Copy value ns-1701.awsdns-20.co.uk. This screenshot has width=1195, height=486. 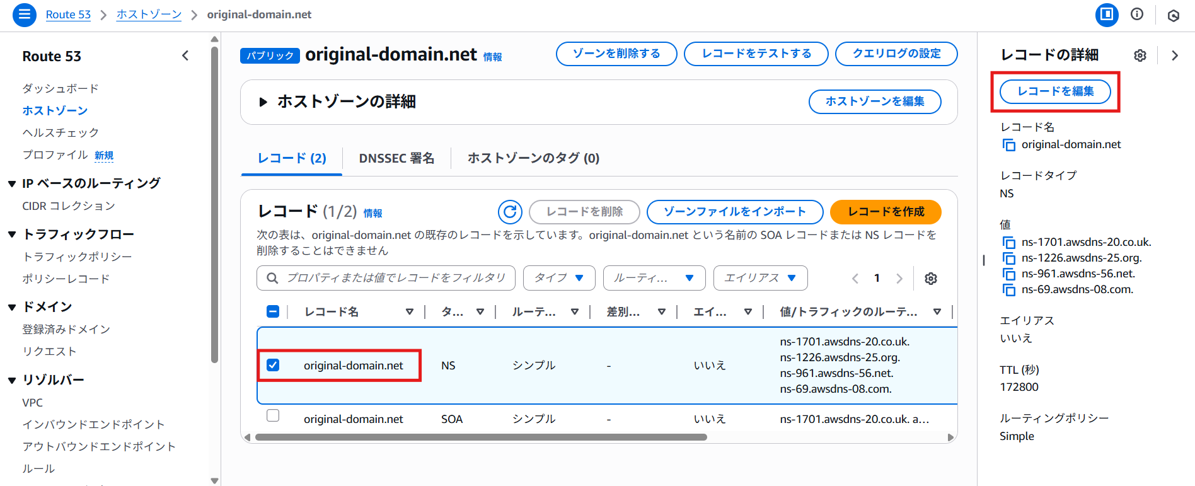pos(1009,243)
